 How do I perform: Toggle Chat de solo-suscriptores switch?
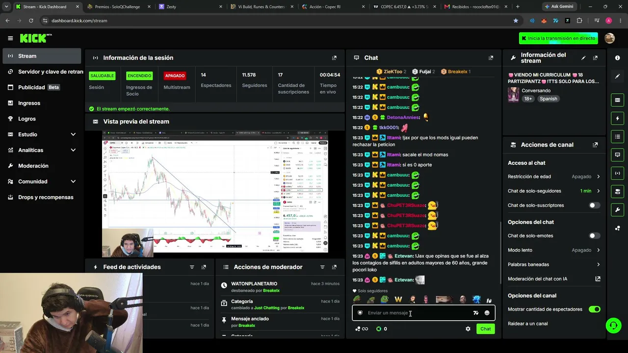[594, 205]
